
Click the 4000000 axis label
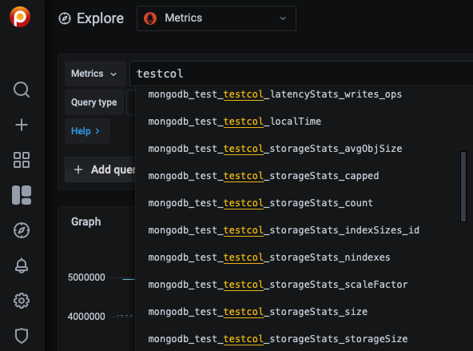pos(86,317)
